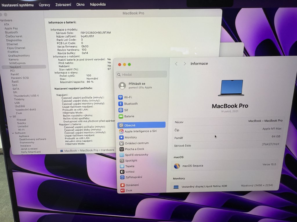Image resolution: width=297 pixels, height=222 pixels.
Task: Select Kamera in the Hardware list
Action: click(13, 60)
